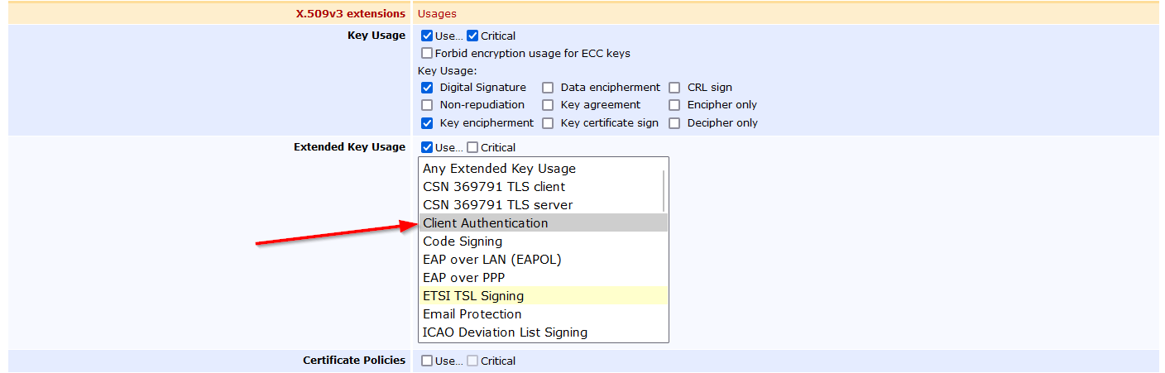Choose ETSI TSL Signing list entry
The width and height of the screenshot is (1165, 373).
[x=473, y=296]
